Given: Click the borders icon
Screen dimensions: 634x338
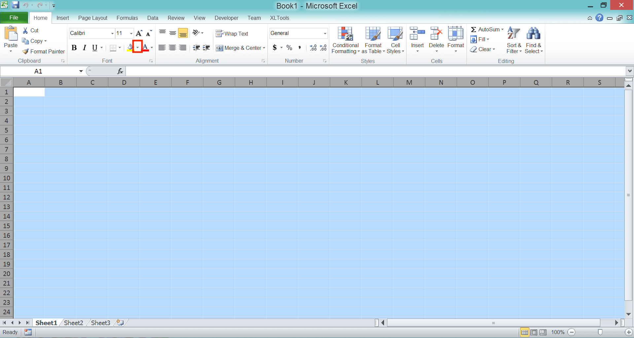Looking at the screenshot, I should pyautogui.click(x=113, y=48).
